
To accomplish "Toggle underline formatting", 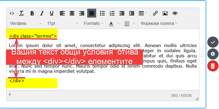I will coord(51,13).
